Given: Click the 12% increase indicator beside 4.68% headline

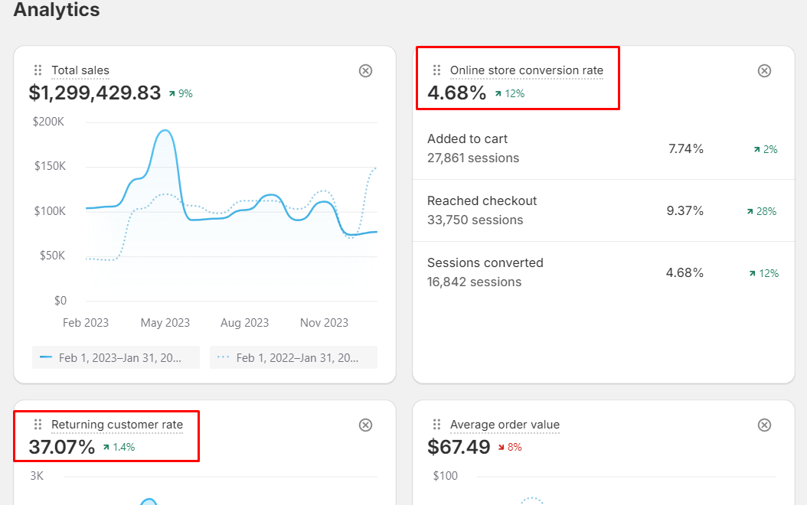Looking at the screenshot, I should pos(509,93).
